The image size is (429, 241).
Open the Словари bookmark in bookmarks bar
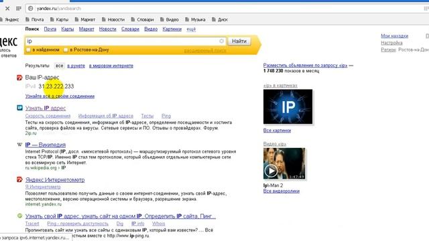[x=142, y=19]
